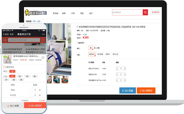Increase quantity for 床笠 150*200cm
184x114 pixels.
(x=125, y=68)
